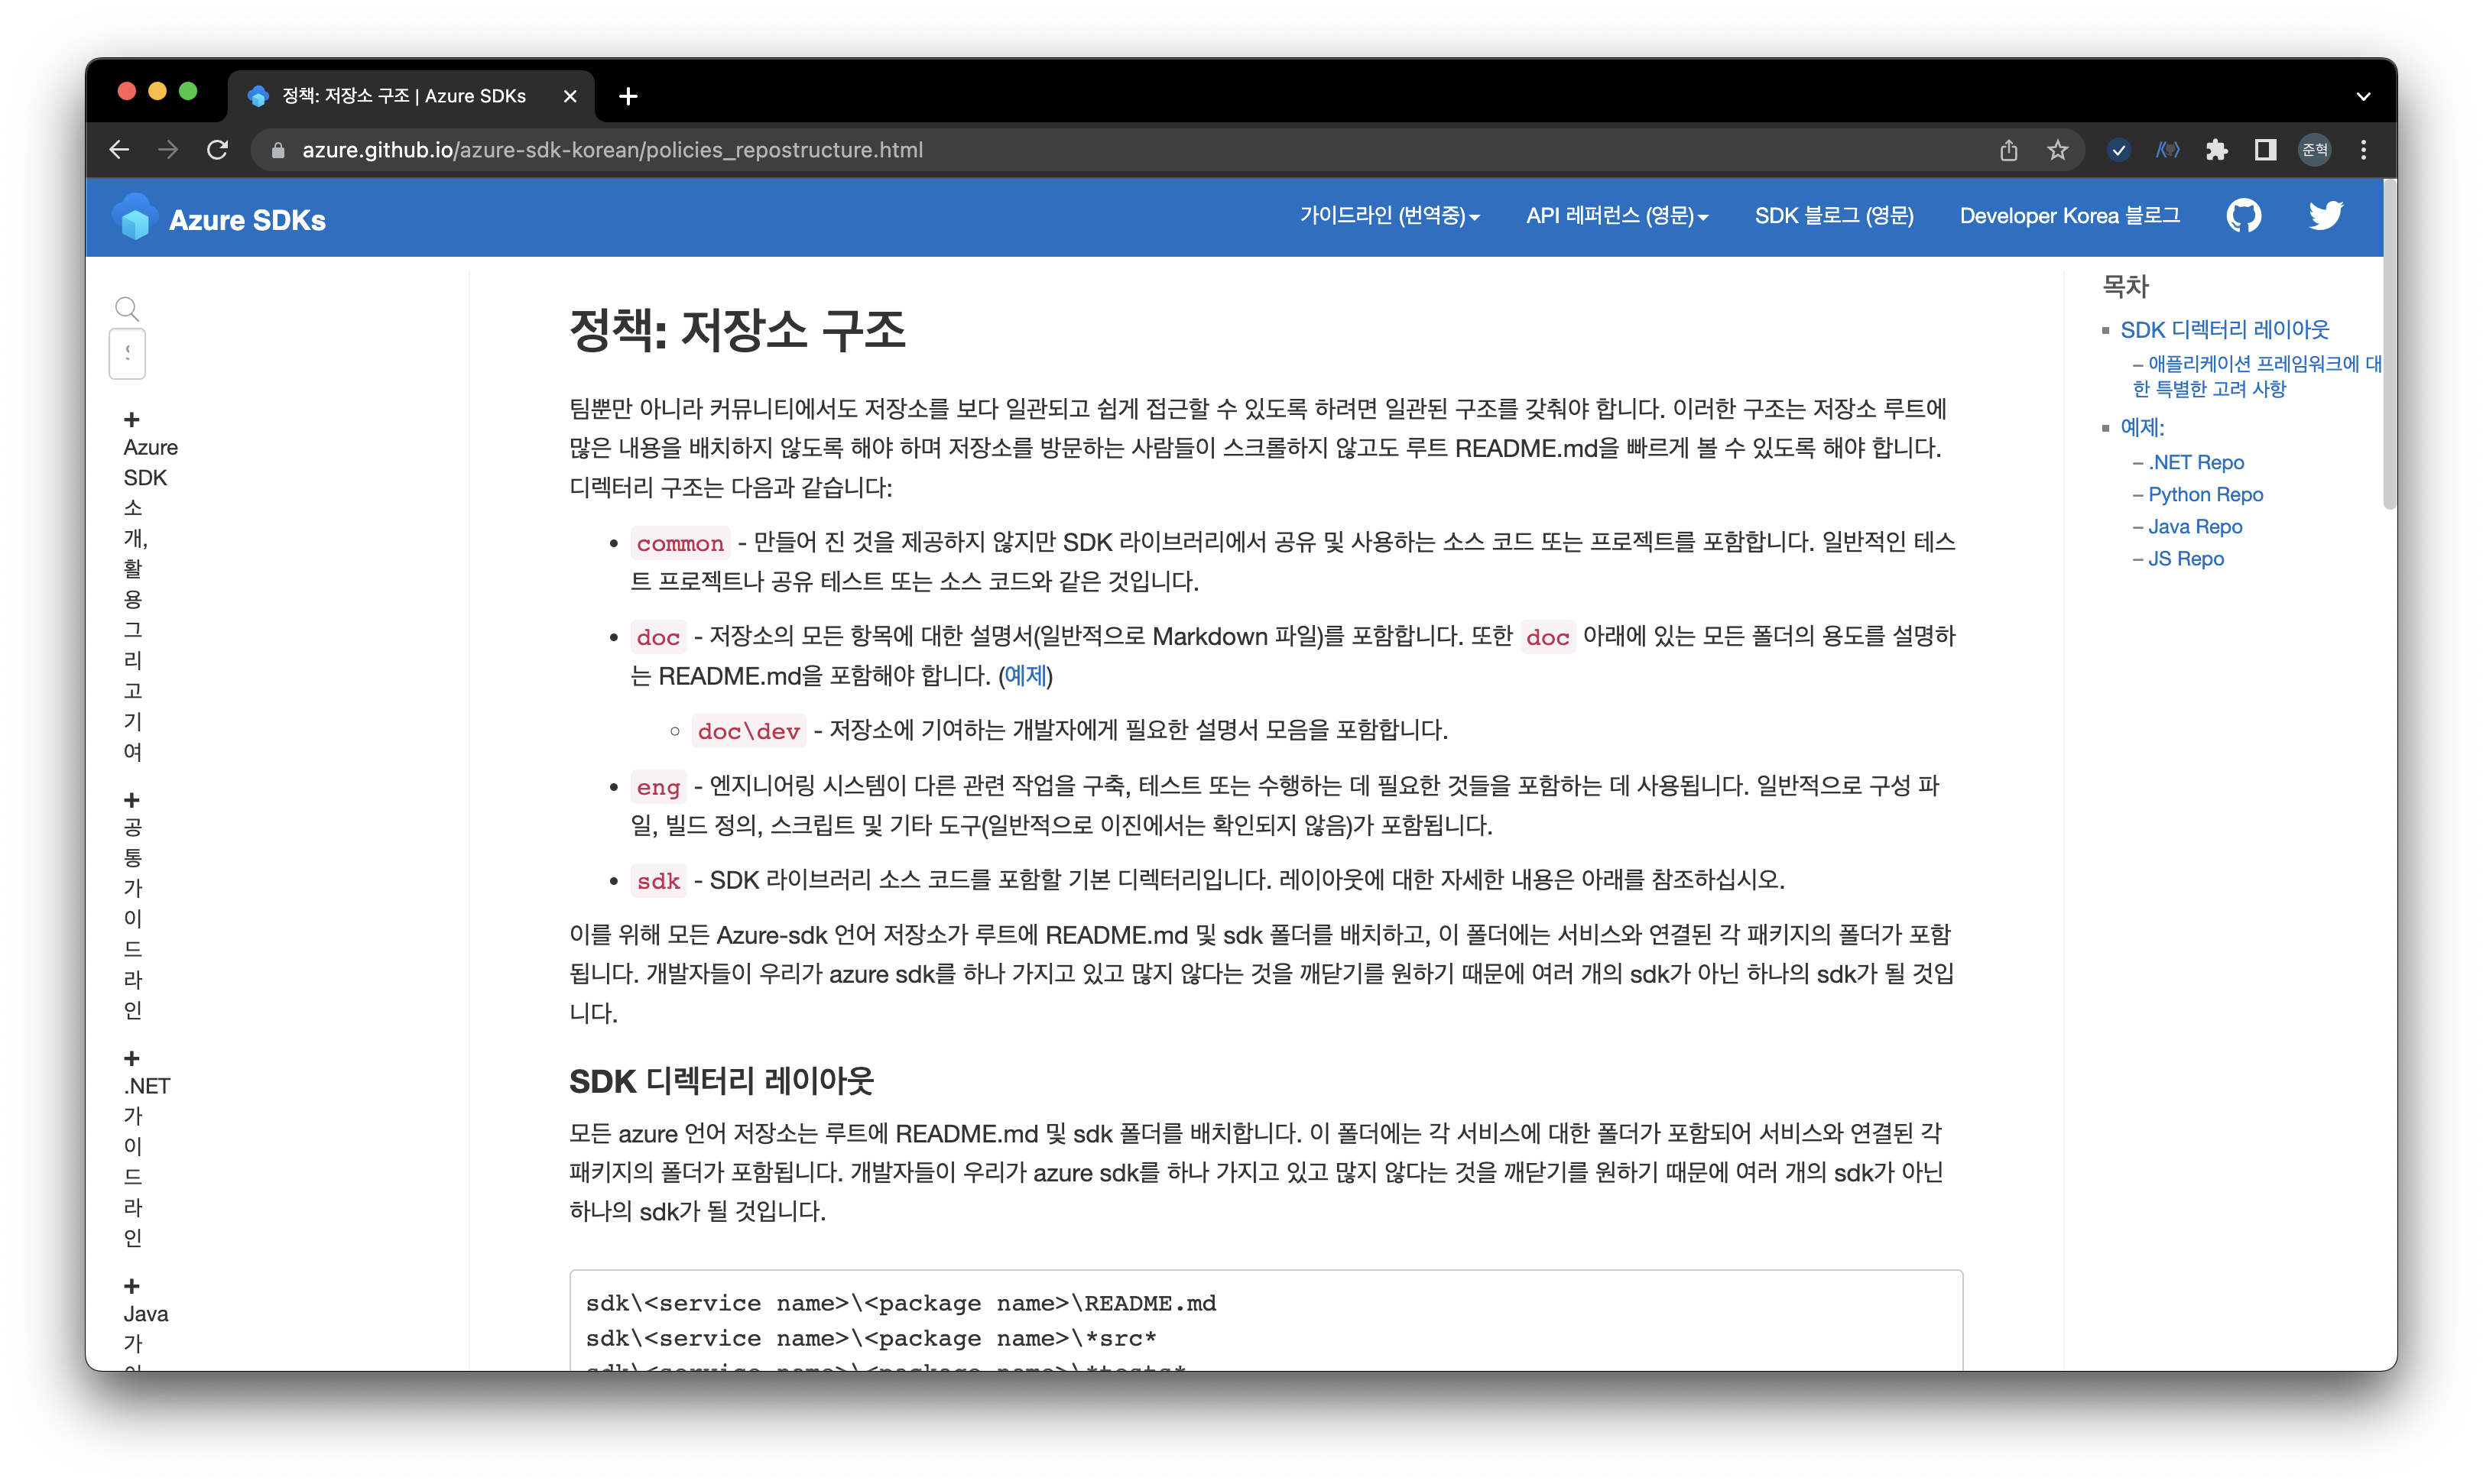Screen dimensions: 2483x1484
Task: Click the browser forward arrow
Action: (x=168, y=150)
